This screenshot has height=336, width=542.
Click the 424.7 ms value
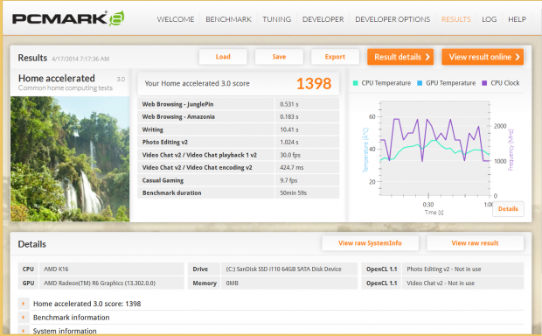(291, 167)
